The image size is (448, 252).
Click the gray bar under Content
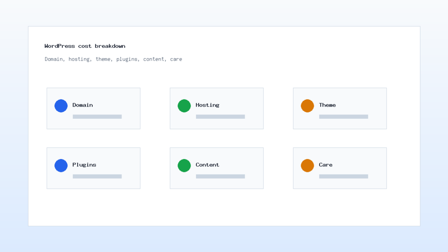click(x=220, y=176)
